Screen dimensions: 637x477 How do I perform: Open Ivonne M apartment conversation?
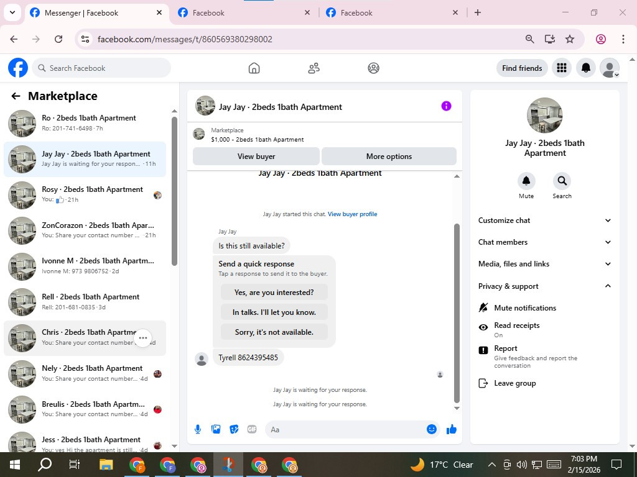85,266
